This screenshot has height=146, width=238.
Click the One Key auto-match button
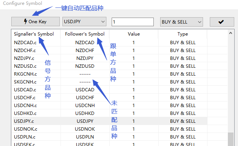35,22
